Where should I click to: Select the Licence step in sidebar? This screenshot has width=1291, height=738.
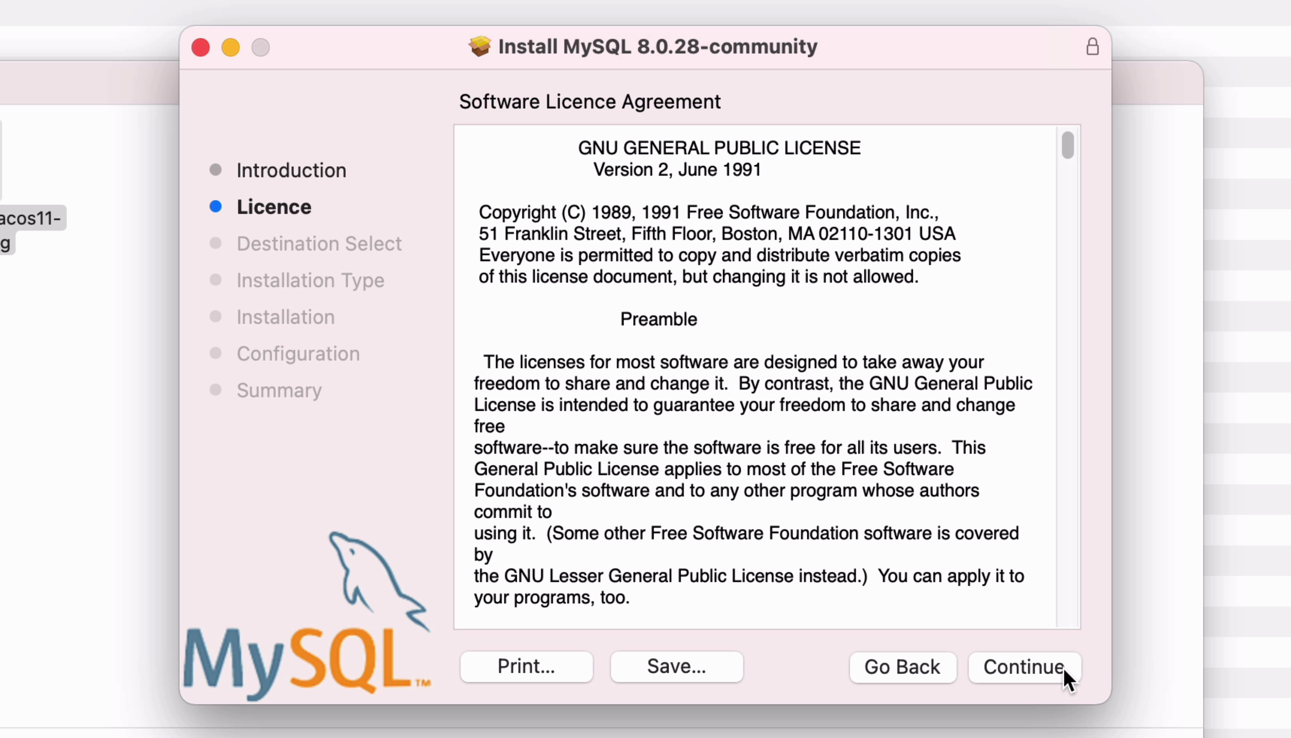(x=274, y=207)
